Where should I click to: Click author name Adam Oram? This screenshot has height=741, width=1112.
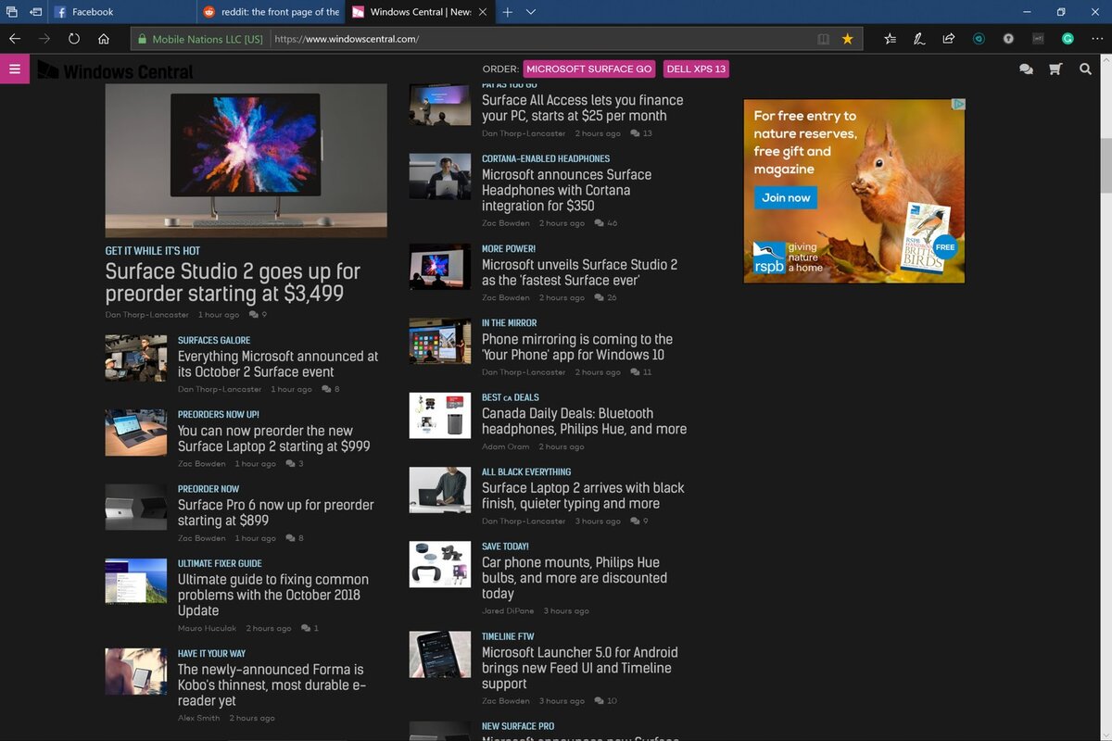click(506, 446)
